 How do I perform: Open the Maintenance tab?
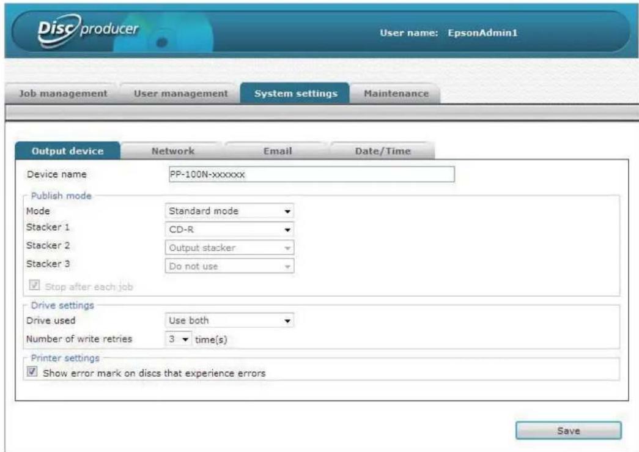point(396,94)
